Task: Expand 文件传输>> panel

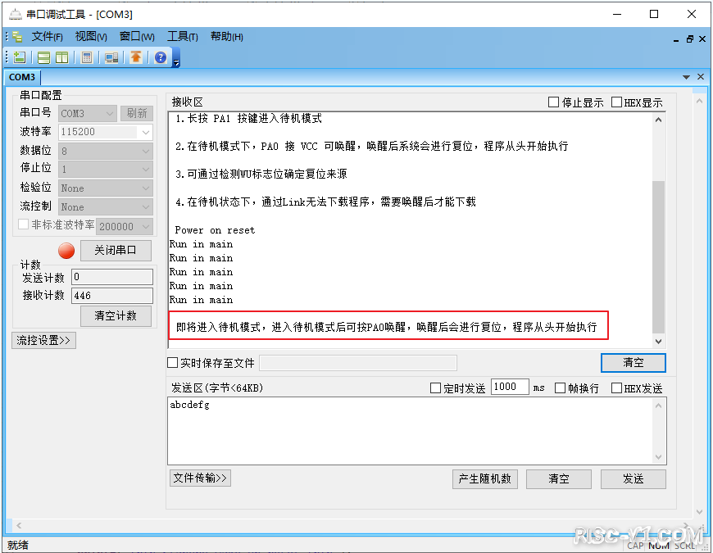Action: (200, 478)
